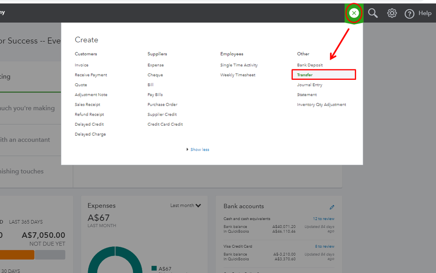Open the settings gear icon

coord(392,13)
